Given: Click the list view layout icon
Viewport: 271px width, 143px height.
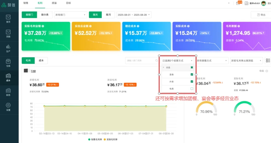Looking at the screenshot, I should pyautogui.click(x=268, y=60).
